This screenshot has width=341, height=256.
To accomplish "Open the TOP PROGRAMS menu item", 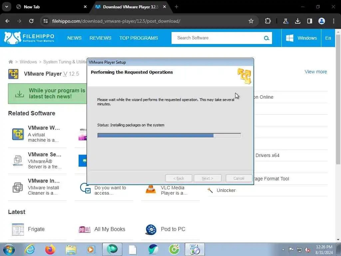I will pyautogui.click(x=139, y=38).
